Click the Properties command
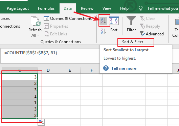This screenshot has height=126, width=179. [56, 26]
